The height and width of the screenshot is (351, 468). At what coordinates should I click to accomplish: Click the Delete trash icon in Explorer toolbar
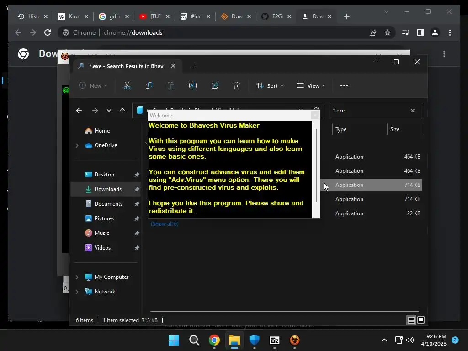pos(236,85)
